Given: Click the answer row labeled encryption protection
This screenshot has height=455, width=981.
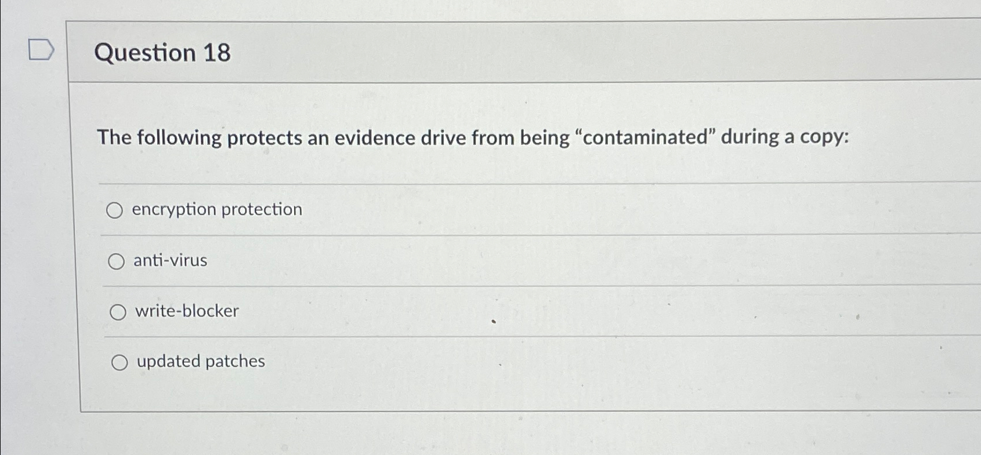Looking at the screenshot, I should click(216, 210).
